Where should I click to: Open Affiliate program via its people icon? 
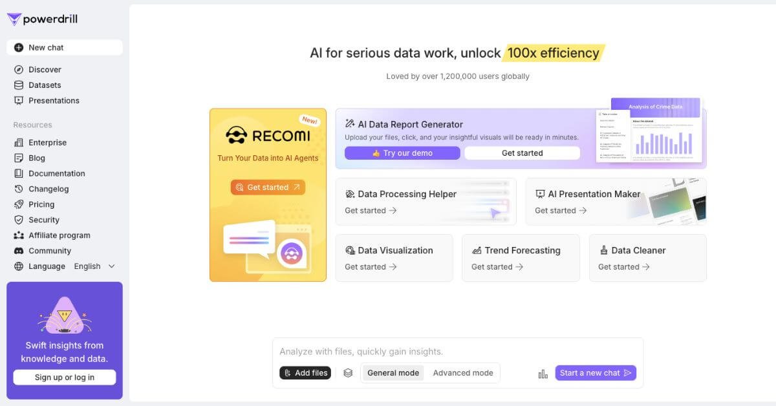tap(19, 235)
